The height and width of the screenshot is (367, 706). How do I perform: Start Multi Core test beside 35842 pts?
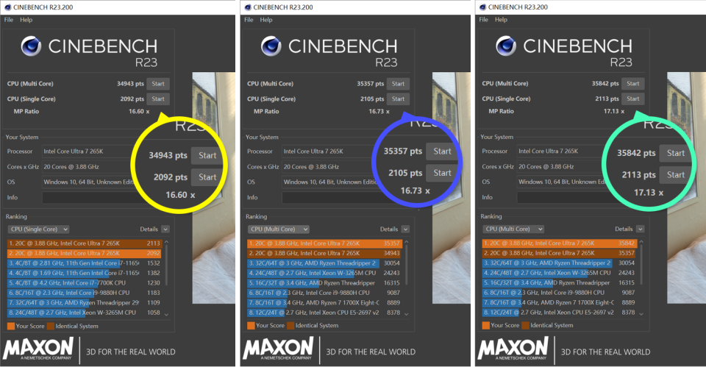[633, 84]
